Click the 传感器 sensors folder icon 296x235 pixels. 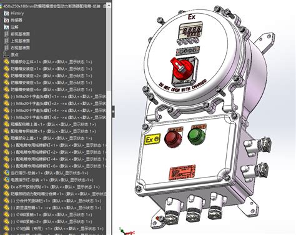[x=6, y=20]
